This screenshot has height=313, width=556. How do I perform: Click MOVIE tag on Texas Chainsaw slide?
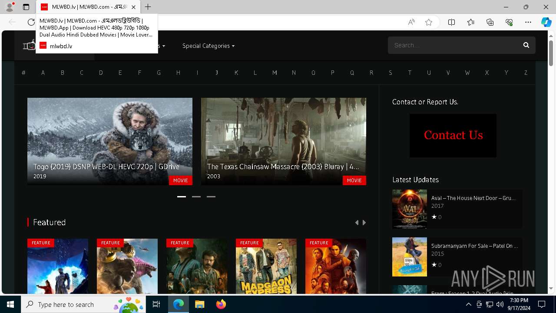pos(354,180)
